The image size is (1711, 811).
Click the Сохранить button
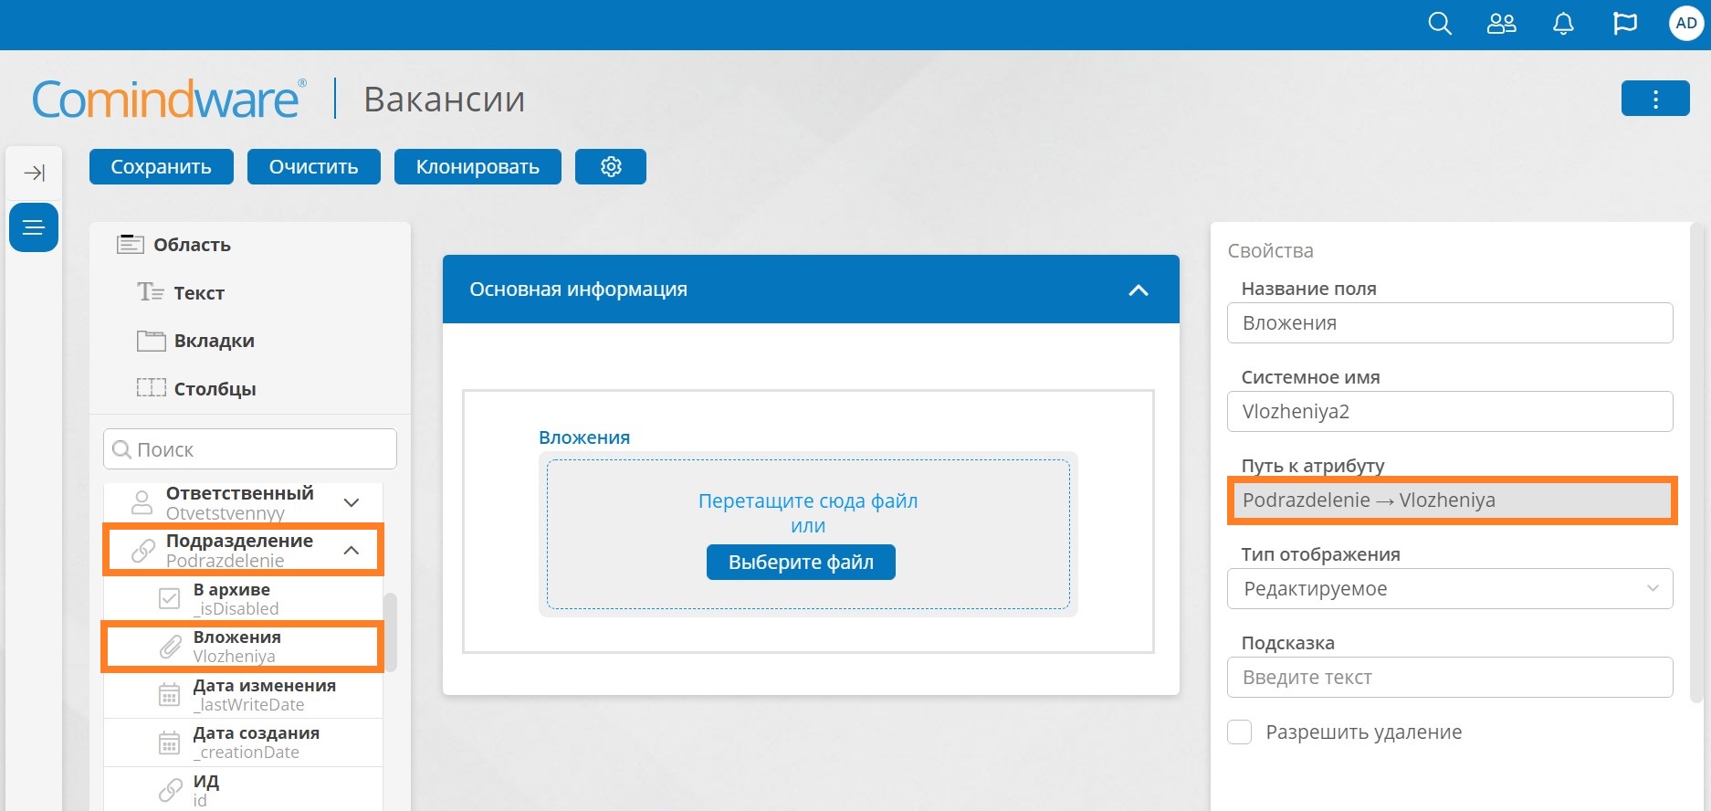[x=161, y=166]
